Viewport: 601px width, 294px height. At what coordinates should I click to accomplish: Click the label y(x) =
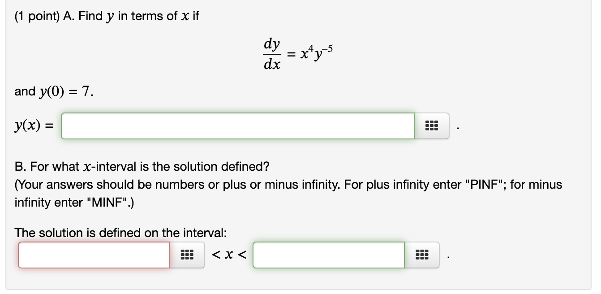[33, 125]
